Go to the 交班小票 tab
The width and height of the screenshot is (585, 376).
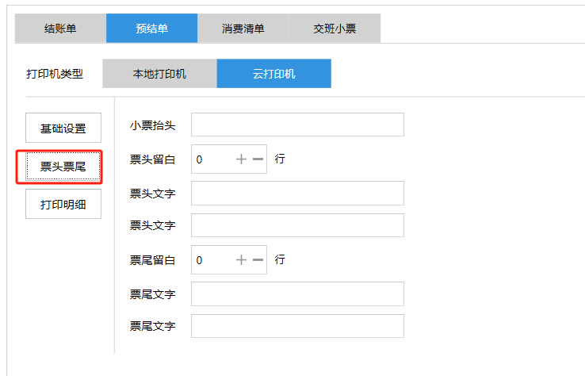(334, 29)
